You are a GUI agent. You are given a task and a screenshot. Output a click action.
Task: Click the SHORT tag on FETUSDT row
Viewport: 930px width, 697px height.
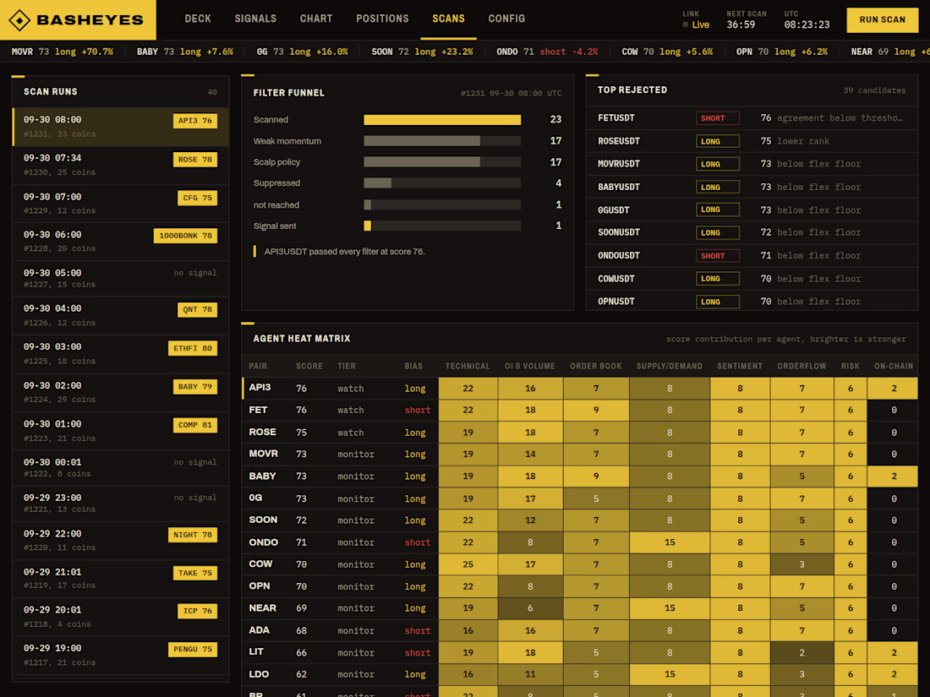(x=718, y=118)
